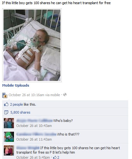Click the shares note icon
Screen dimensions: 132x159
click(6, 112)
